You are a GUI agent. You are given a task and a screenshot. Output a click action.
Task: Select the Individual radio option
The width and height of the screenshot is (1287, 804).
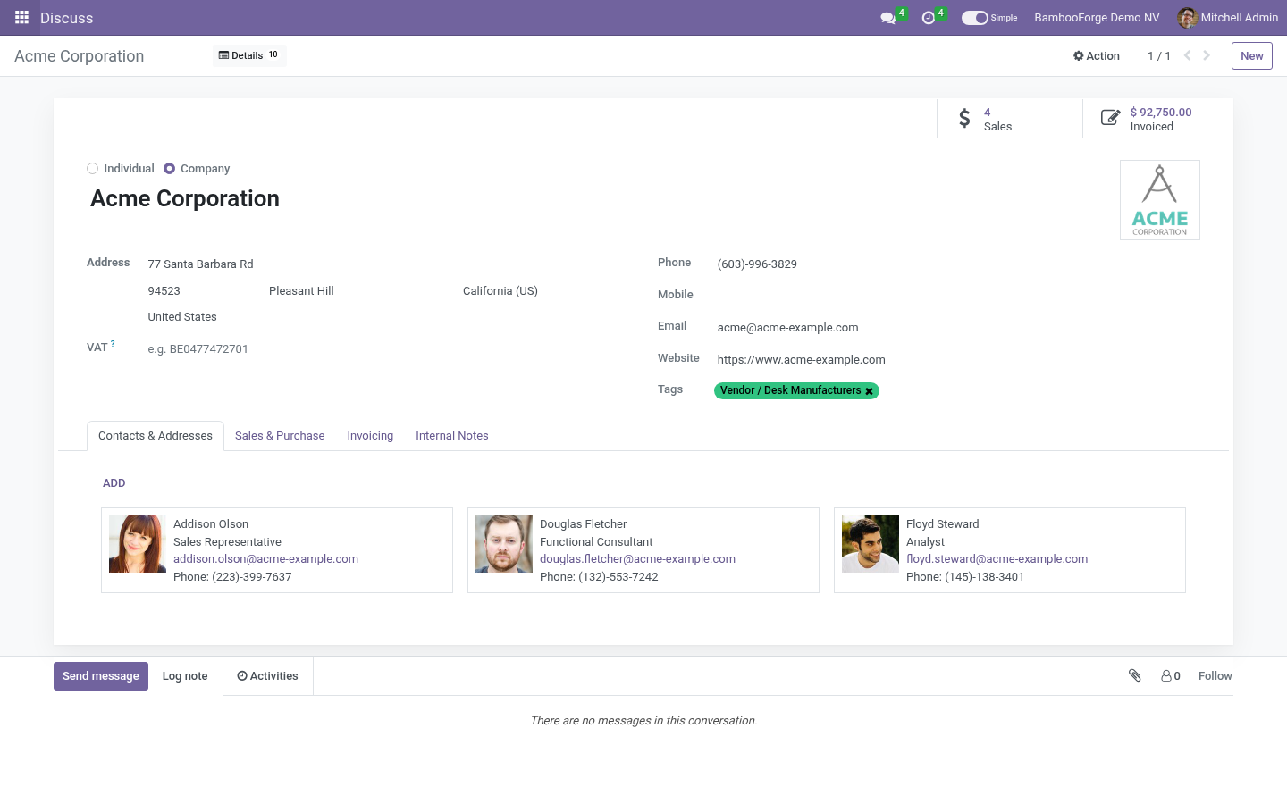[92, 169]
